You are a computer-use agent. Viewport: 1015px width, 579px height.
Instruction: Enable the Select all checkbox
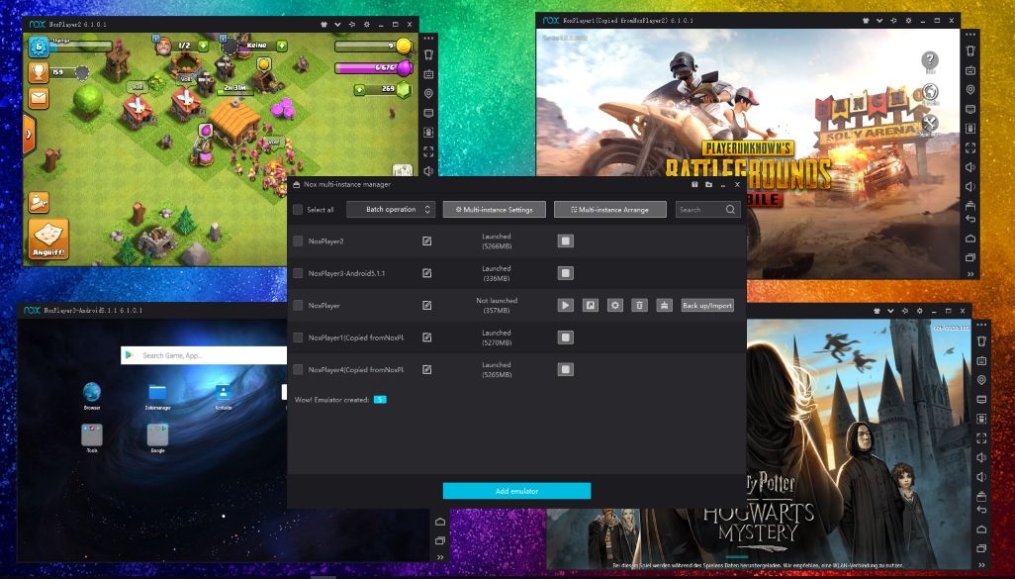point(297,209)
